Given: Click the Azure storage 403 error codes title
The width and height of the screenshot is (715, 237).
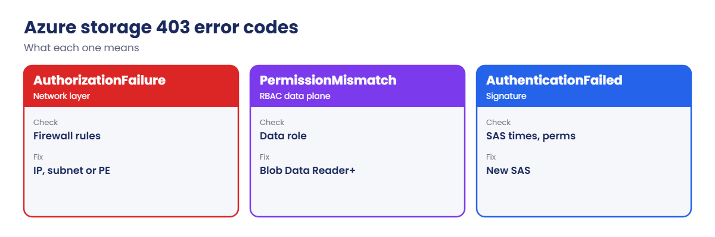Looking at the screenshot, I should click(161, 27).
